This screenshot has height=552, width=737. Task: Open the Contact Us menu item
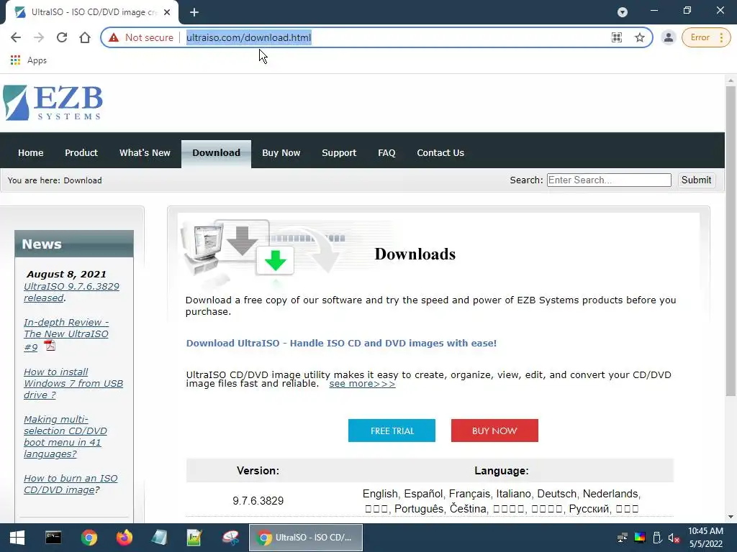[440, 152]
